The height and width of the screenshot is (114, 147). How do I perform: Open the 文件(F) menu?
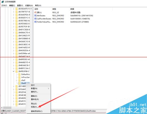4,6
